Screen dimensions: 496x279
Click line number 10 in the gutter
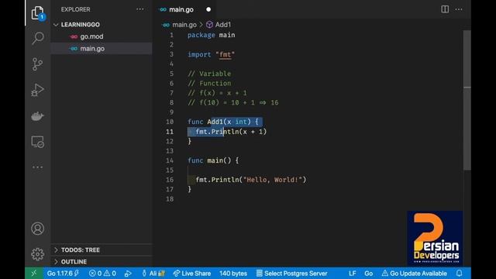tap(170, 122)
